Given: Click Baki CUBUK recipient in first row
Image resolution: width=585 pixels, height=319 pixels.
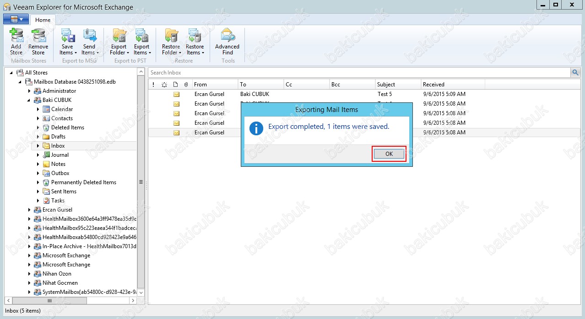Looking at the screenshot, I should coord(255,94).
